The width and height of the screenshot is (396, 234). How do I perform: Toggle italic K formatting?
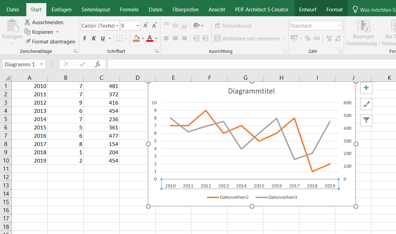point(94,38)
